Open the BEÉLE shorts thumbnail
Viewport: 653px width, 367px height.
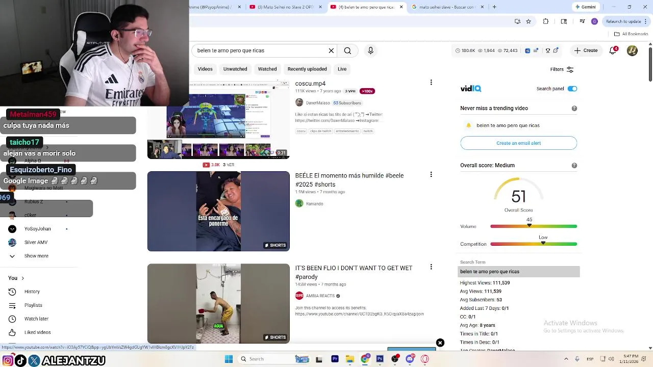coord(218,212)
